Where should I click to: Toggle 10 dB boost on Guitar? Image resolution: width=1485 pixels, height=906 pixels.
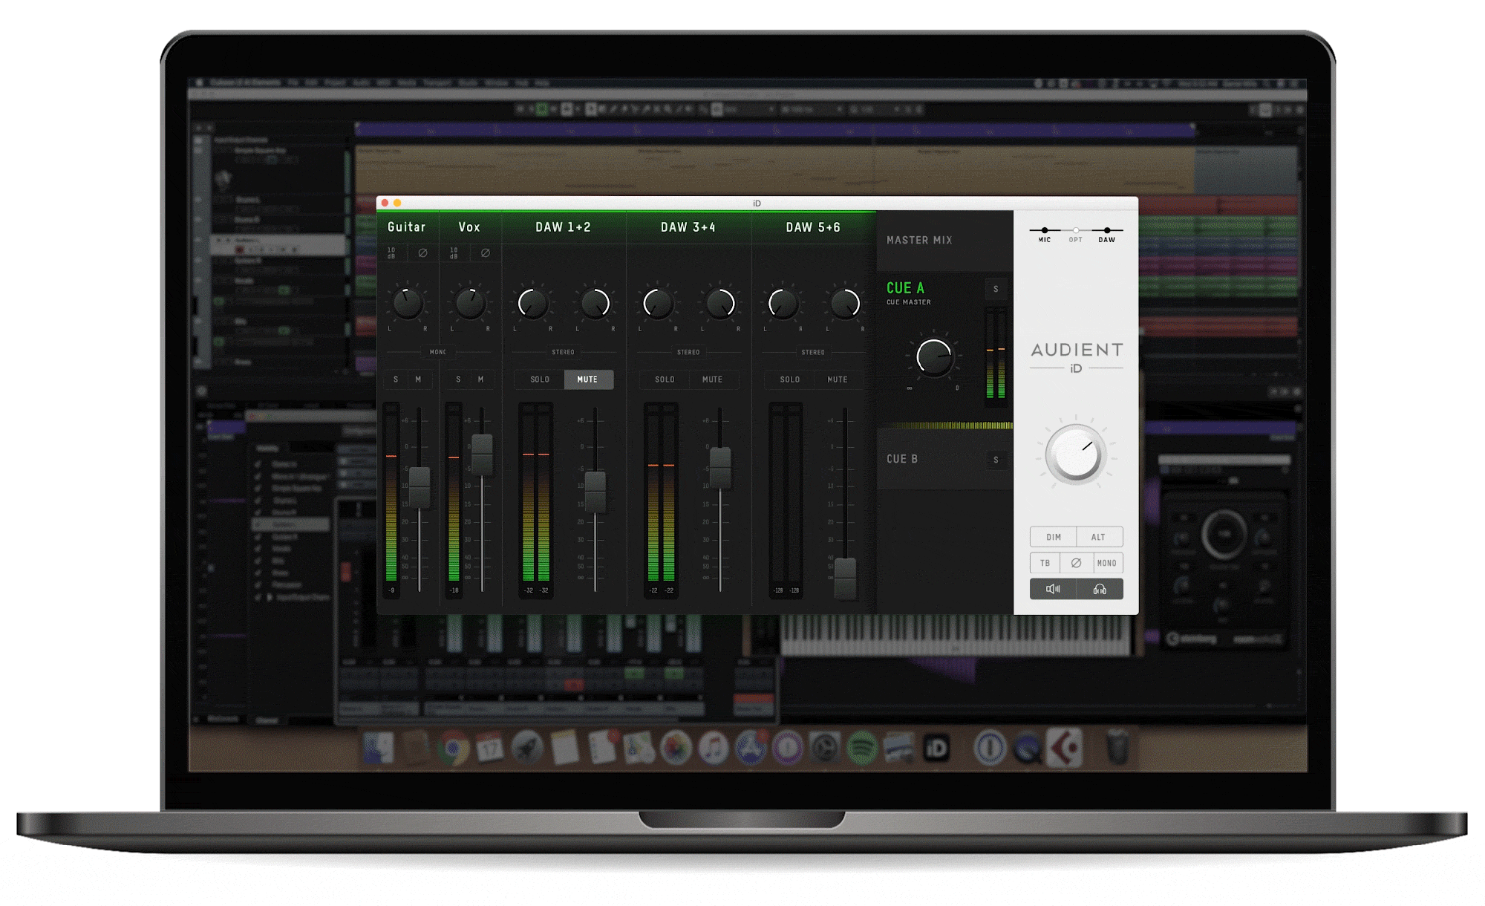tap(392, 253)
